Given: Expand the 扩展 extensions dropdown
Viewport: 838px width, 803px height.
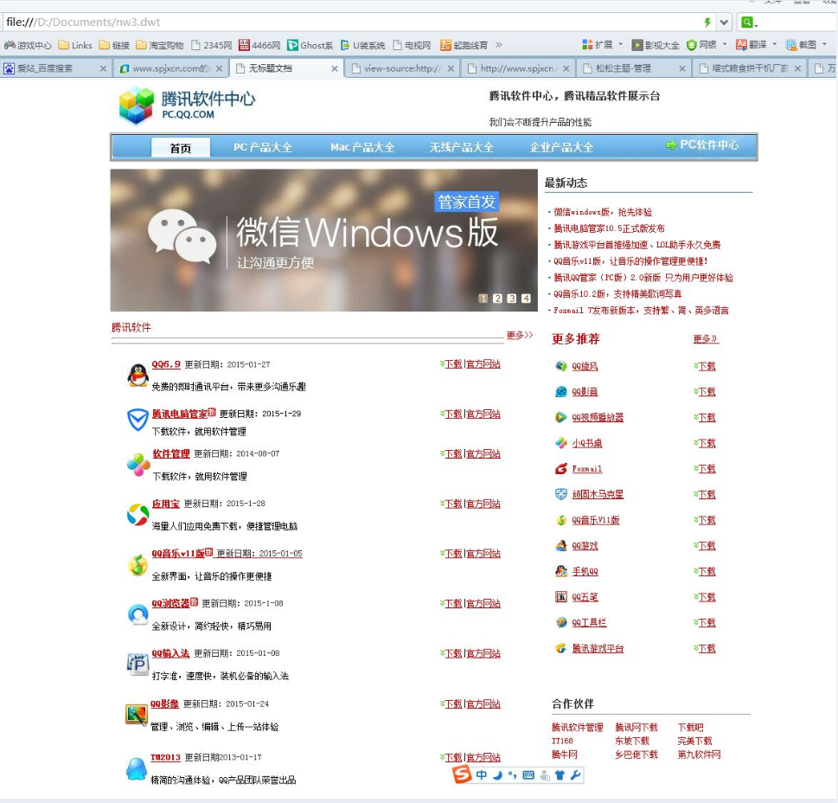Looking at the screenshot, I should [x=621, y=45].
